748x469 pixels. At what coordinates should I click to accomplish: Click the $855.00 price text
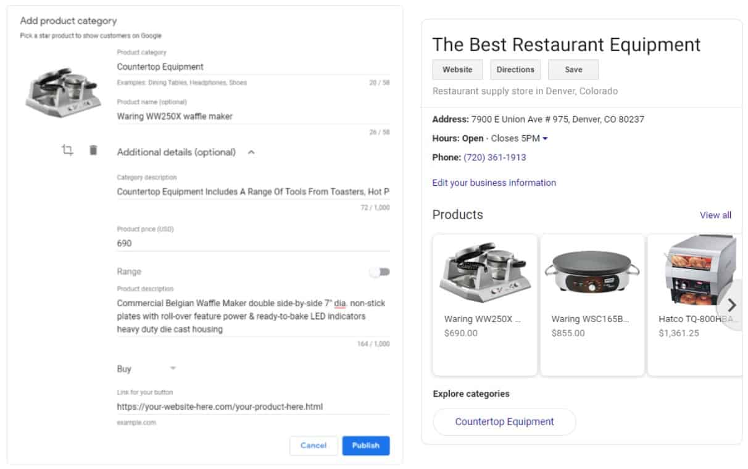[x=568, y=333]
